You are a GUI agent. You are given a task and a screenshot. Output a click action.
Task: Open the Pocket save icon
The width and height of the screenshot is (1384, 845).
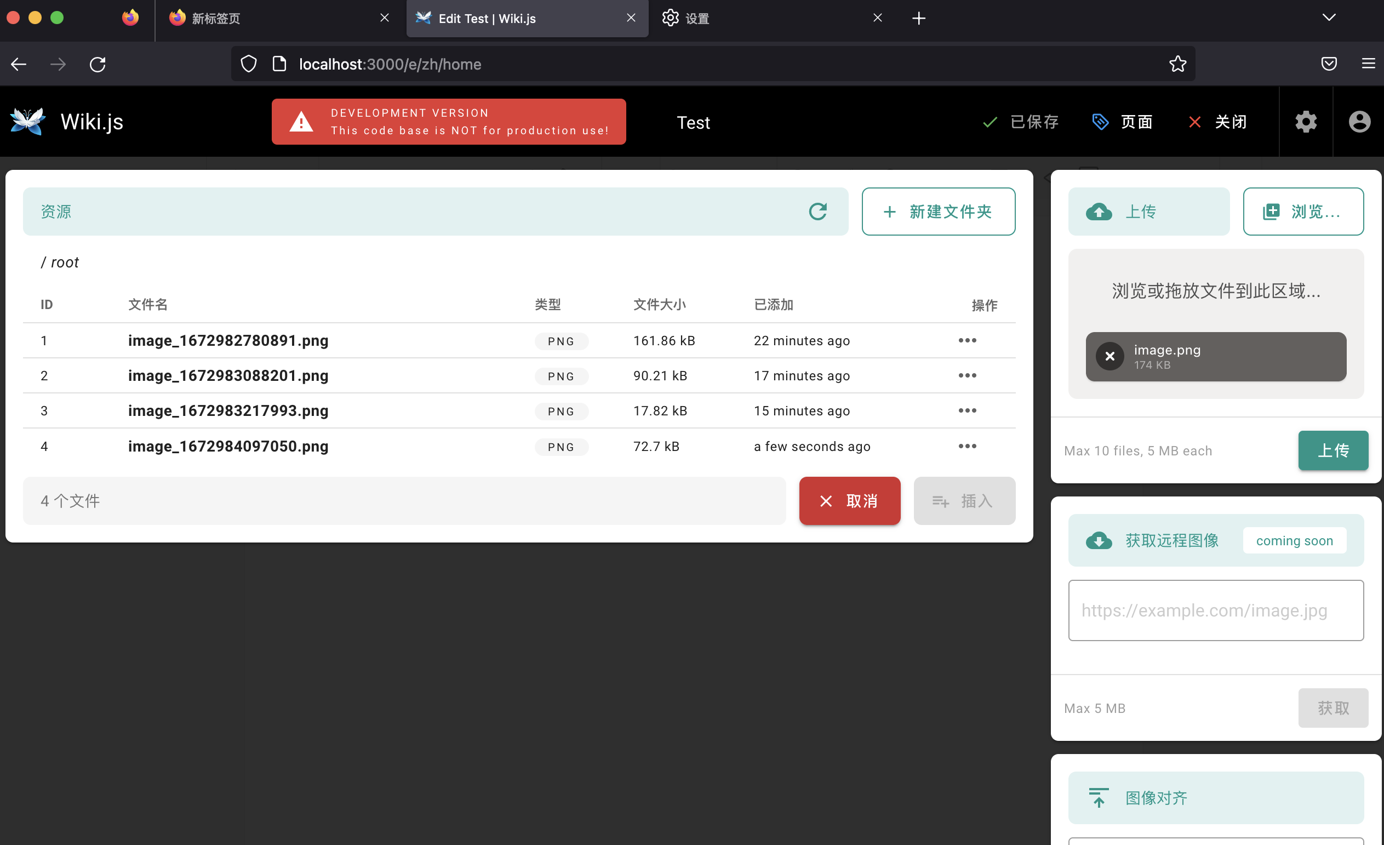click(x=1329, y=64)
